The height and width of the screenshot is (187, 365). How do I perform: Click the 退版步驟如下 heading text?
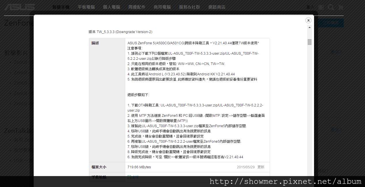coord(138,95)
